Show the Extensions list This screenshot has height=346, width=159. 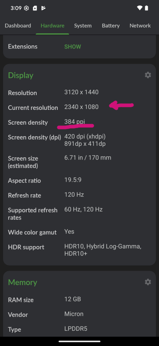coord(72,47)
